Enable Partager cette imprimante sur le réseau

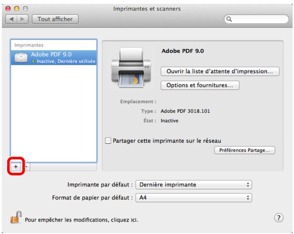pyautogui.click(x=108, y=140)
